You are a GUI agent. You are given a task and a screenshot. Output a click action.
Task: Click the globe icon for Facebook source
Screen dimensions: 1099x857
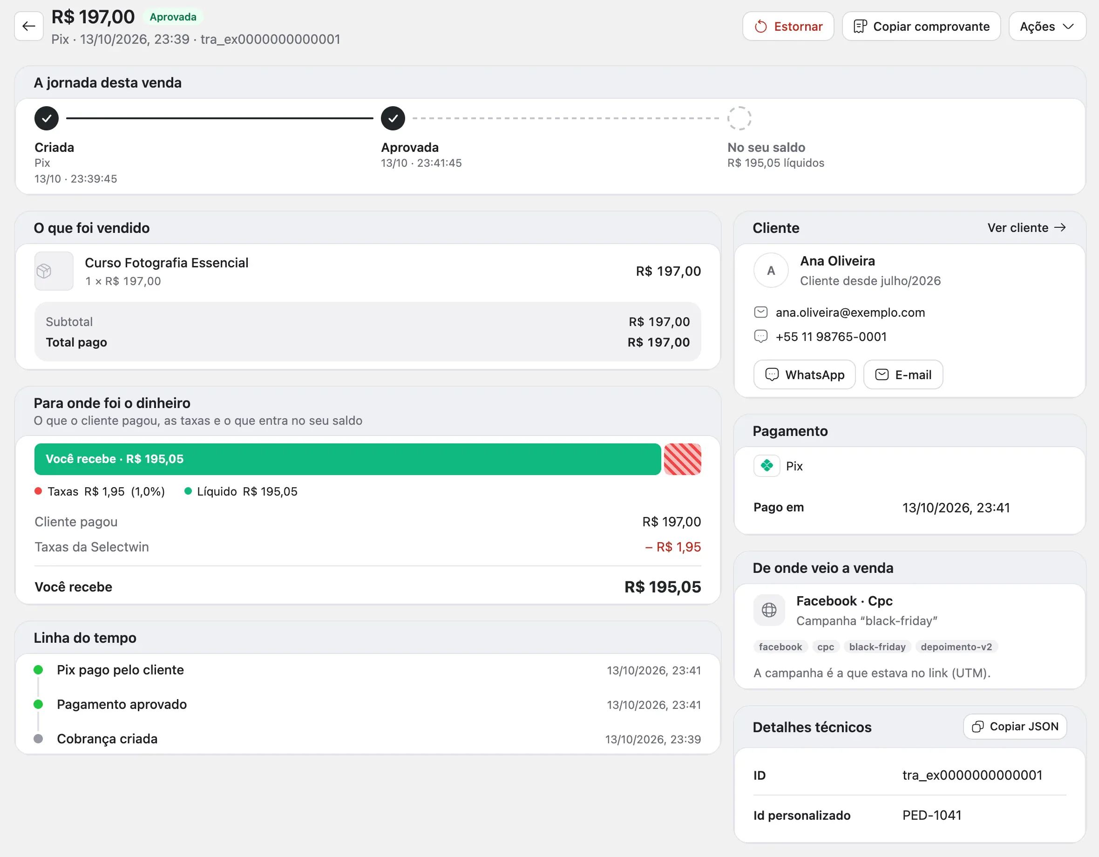[x=769, y=610]
